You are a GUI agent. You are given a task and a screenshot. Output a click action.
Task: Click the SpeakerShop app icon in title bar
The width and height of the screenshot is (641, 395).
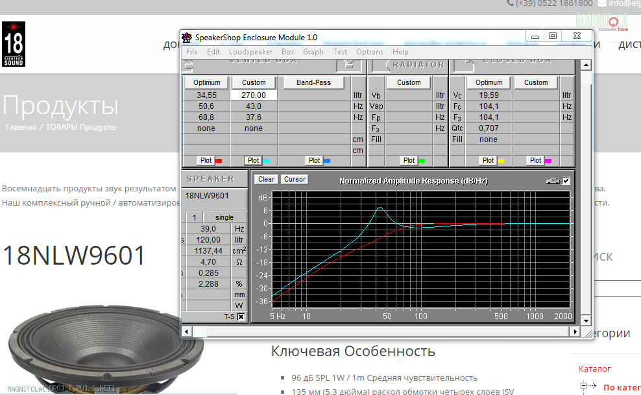187,37
